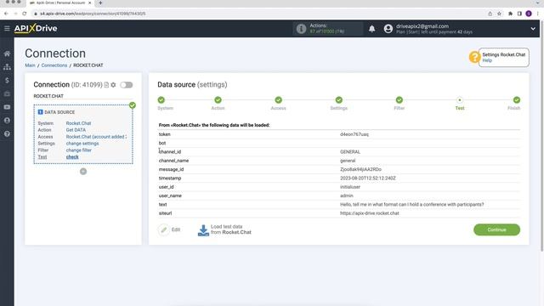The image size is (544, 306).
Task: Open the hamburger menu icon
Action: tap(7, 28)
